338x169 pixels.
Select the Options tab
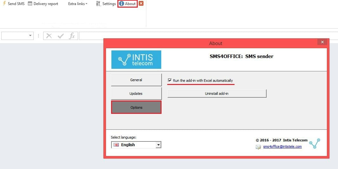click(x=136, y=107)
